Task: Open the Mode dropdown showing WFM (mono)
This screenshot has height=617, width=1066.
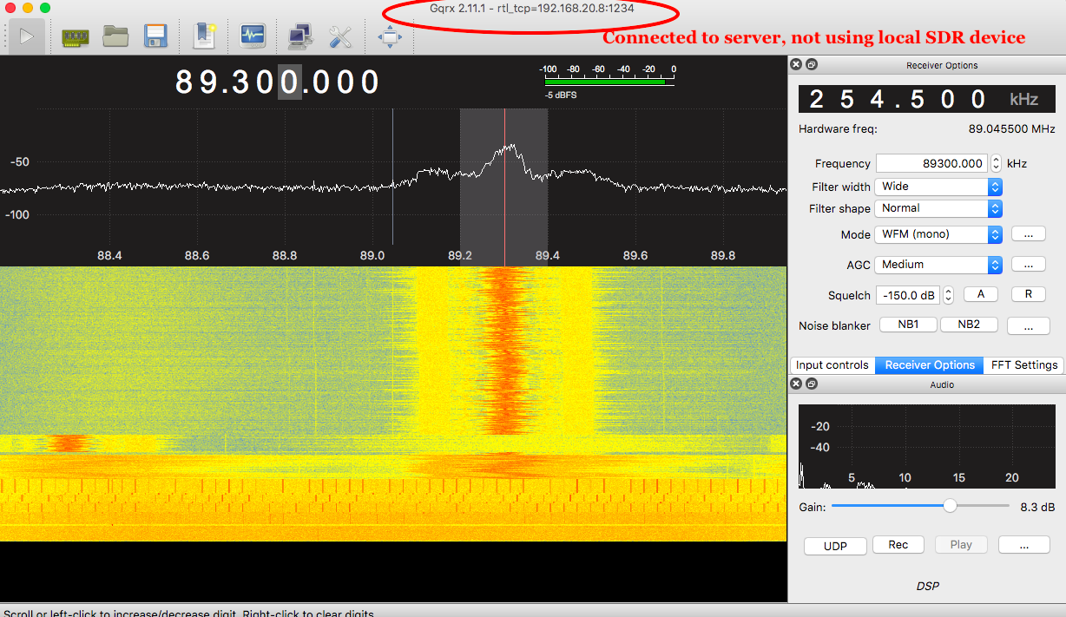Action: pos(938,234)
